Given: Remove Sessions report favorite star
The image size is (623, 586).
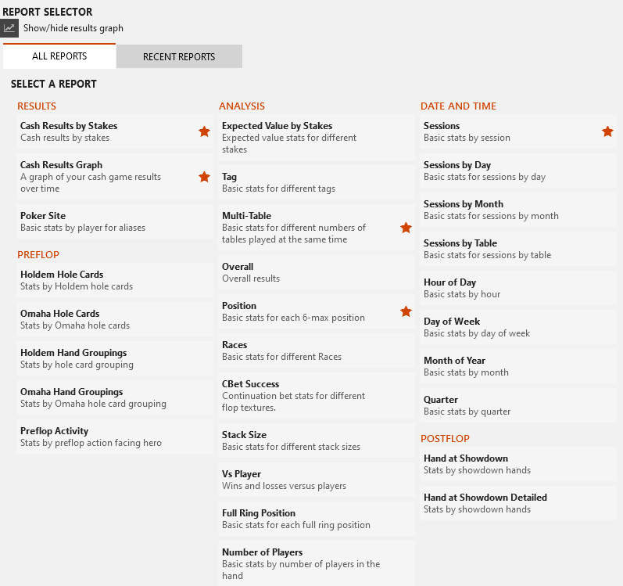Looking at the screenshot, I should [607, 131].
